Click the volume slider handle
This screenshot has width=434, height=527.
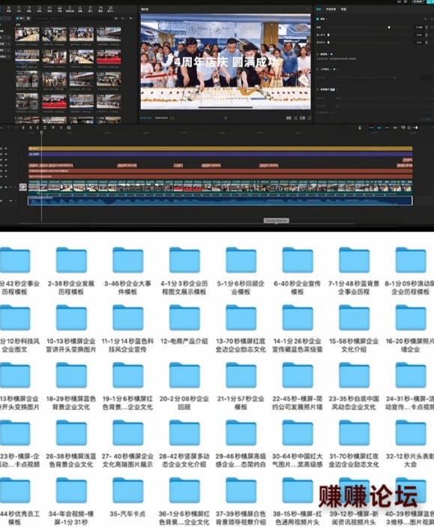tap(389, 27)
